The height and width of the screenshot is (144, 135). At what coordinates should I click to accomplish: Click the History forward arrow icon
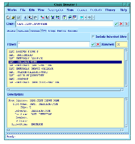(x=89, y=17)
